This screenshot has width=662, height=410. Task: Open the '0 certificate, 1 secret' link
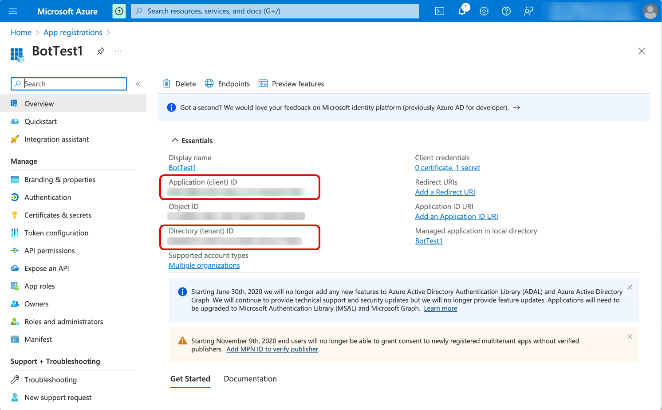[x=448, y=168]
